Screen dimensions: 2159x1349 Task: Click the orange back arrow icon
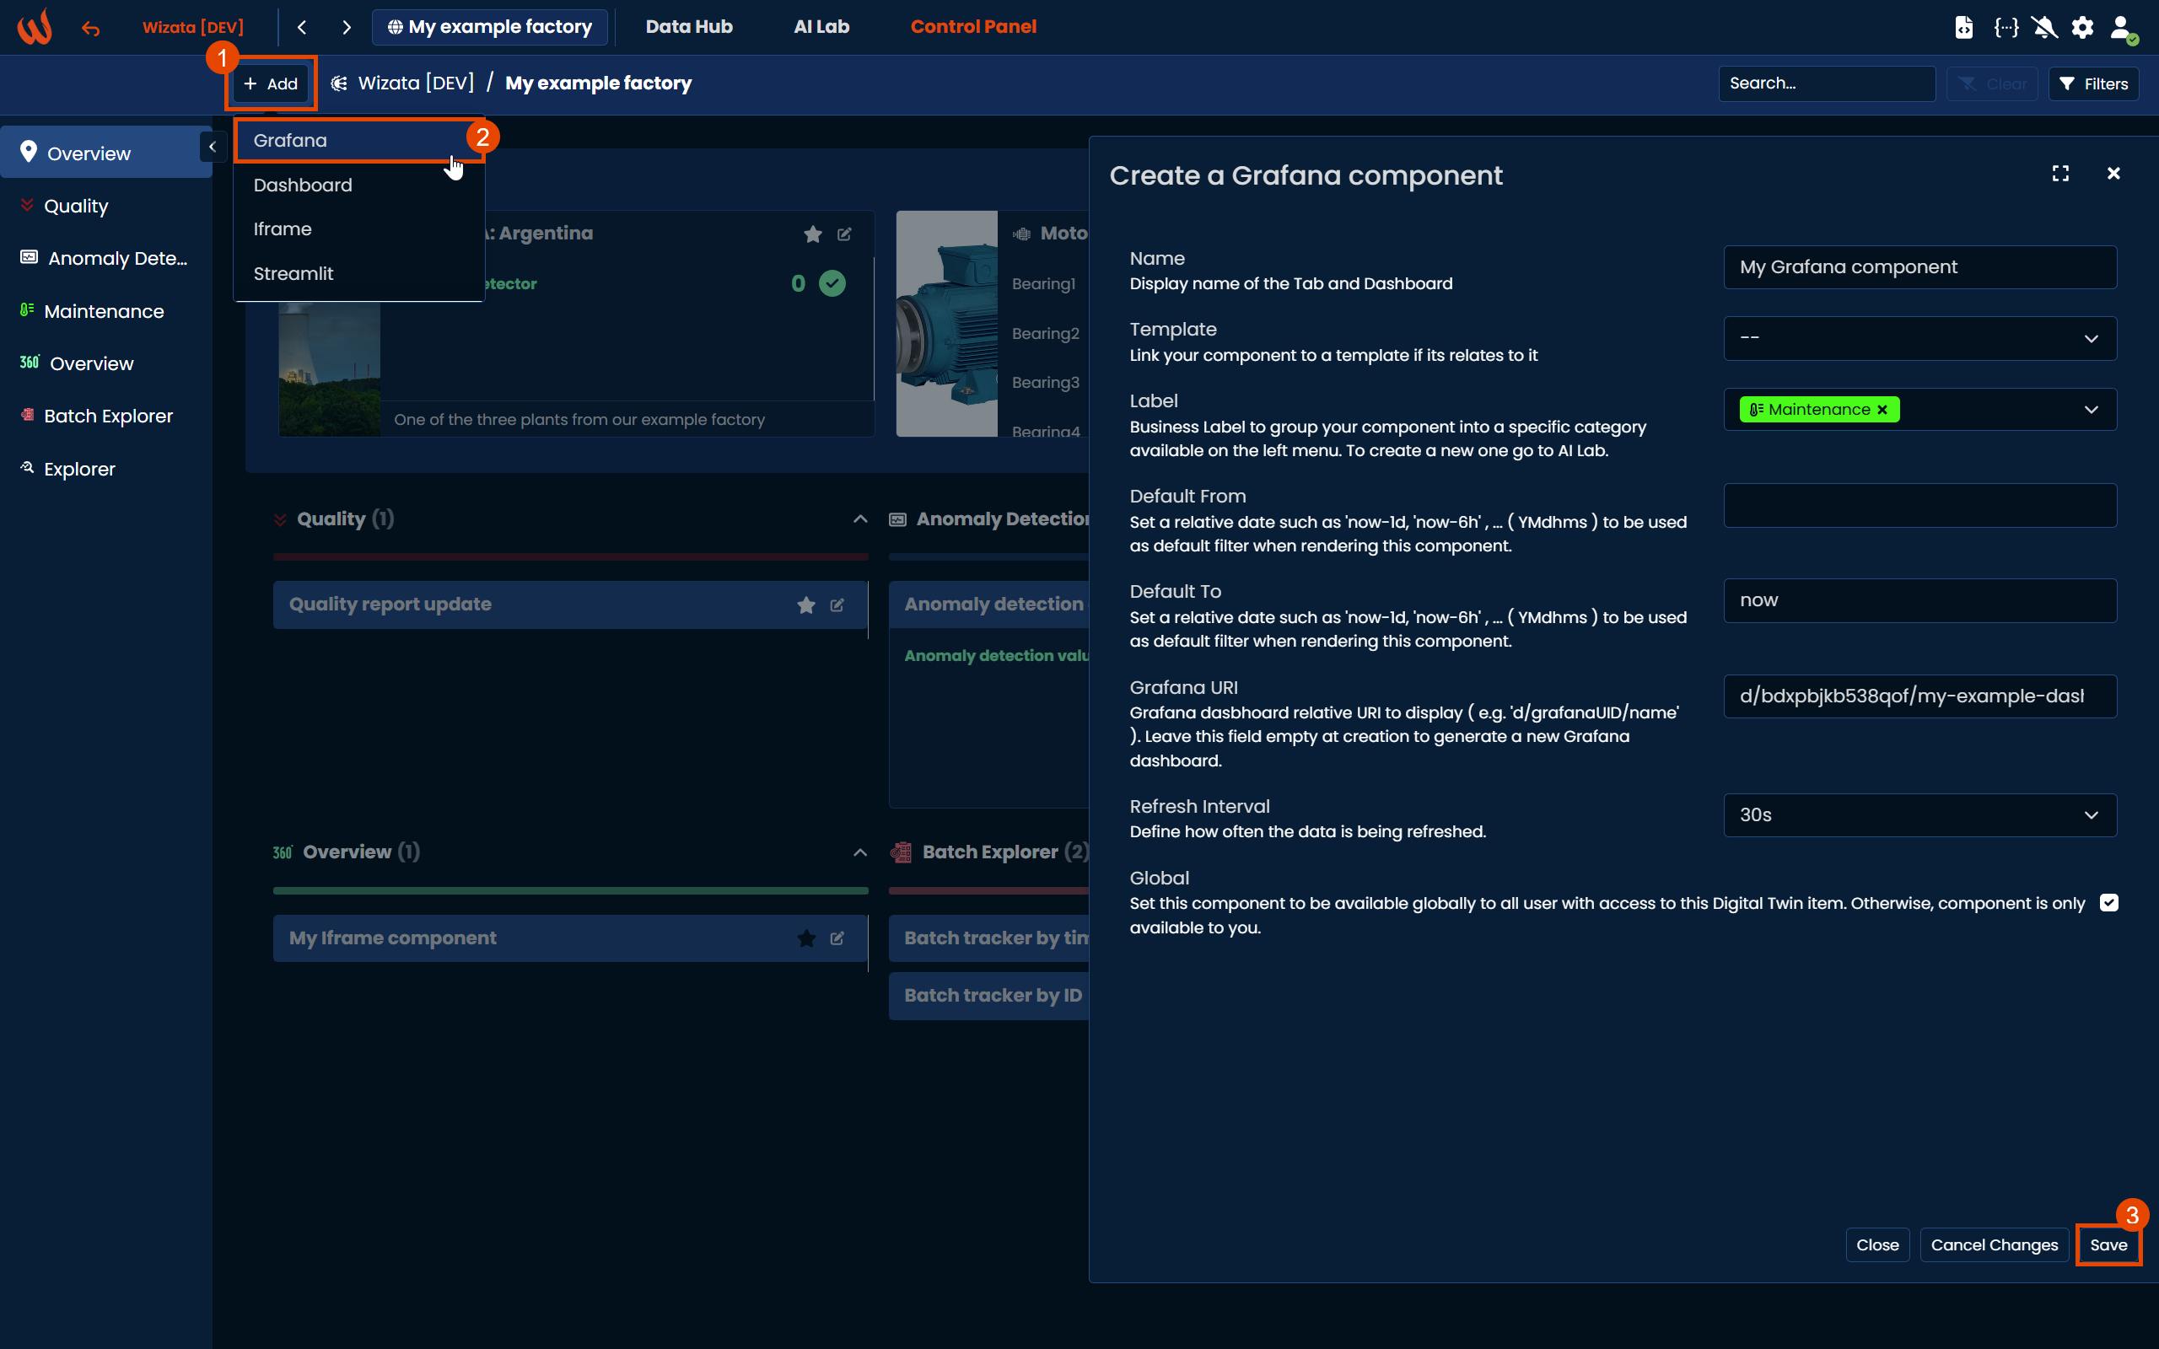coord(90,29)
